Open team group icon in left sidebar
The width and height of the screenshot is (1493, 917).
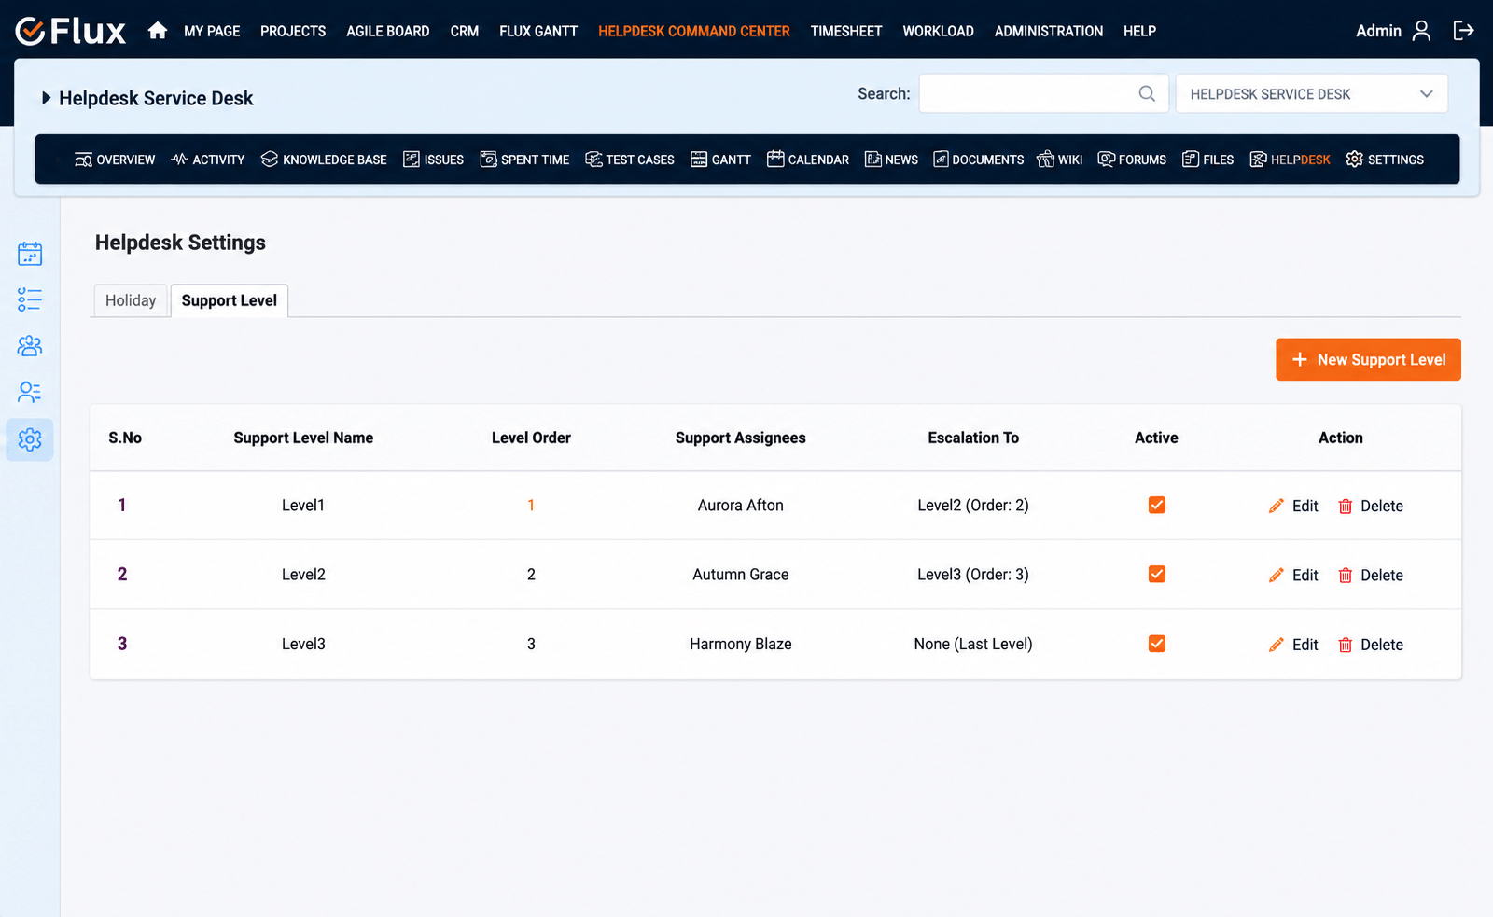[x=30, y=346]
